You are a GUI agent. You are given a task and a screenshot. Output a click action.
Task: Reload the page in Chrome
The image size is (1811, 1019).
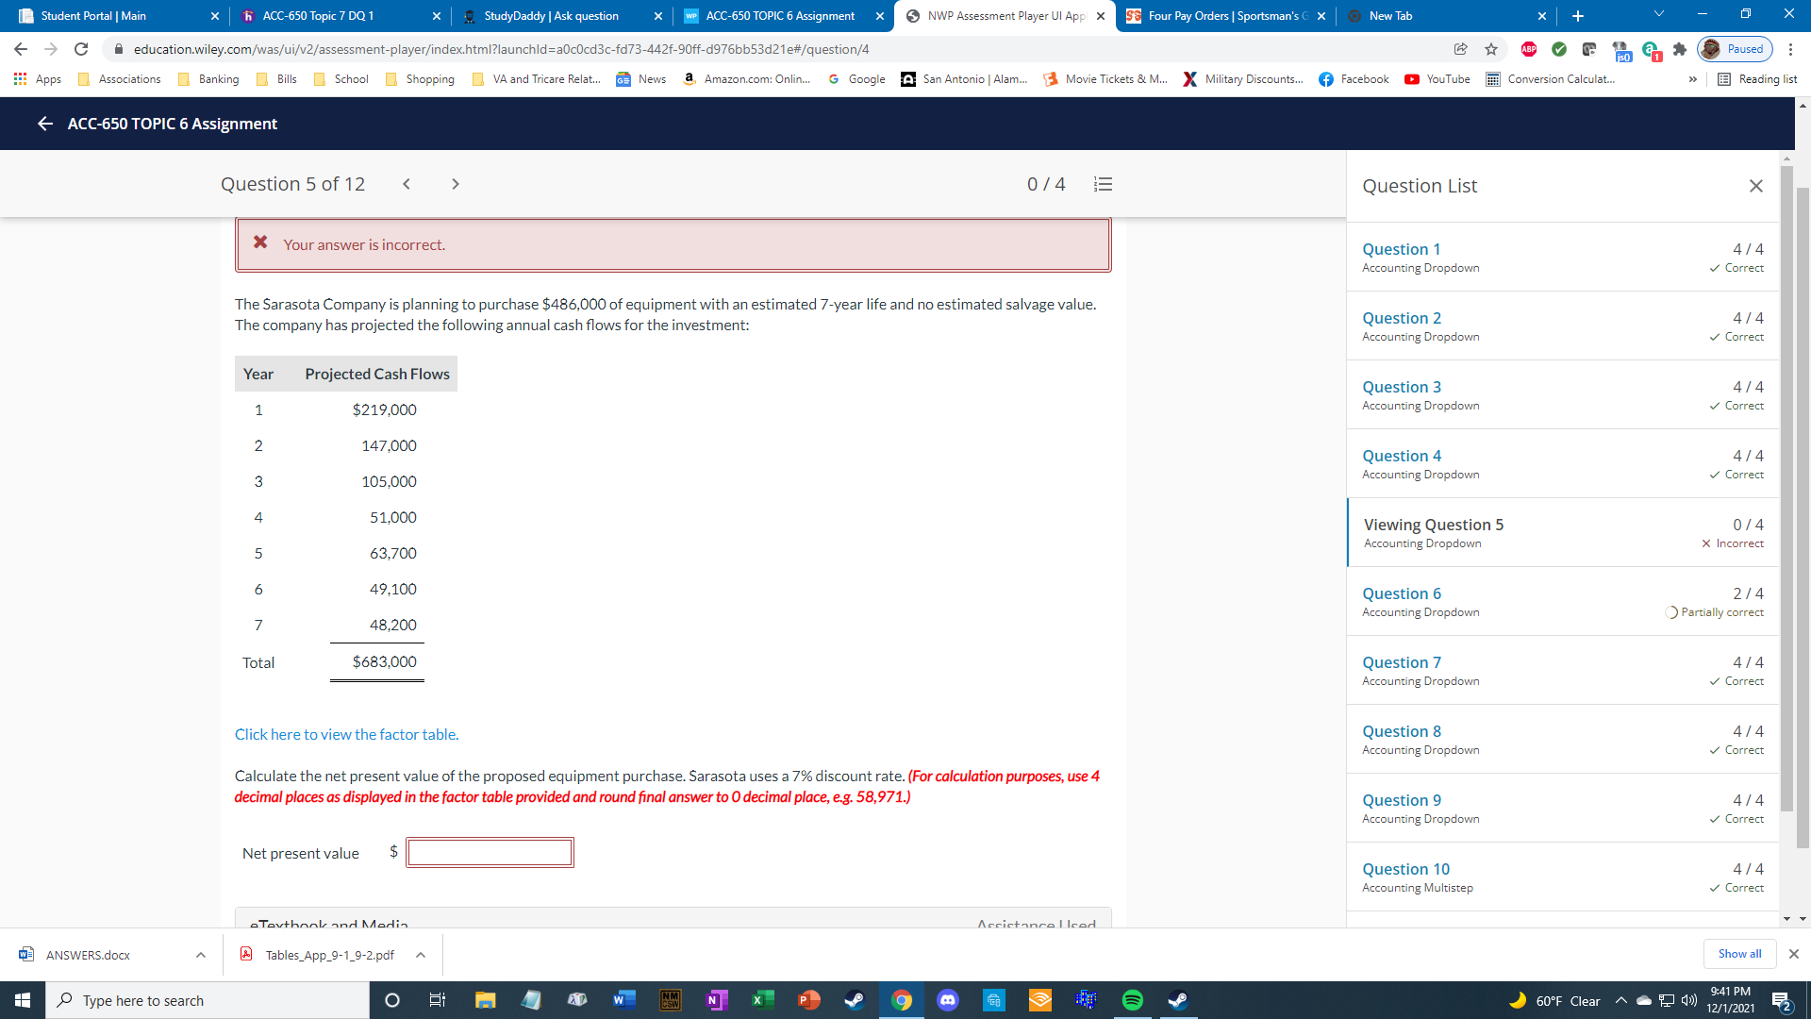(81, 49)
